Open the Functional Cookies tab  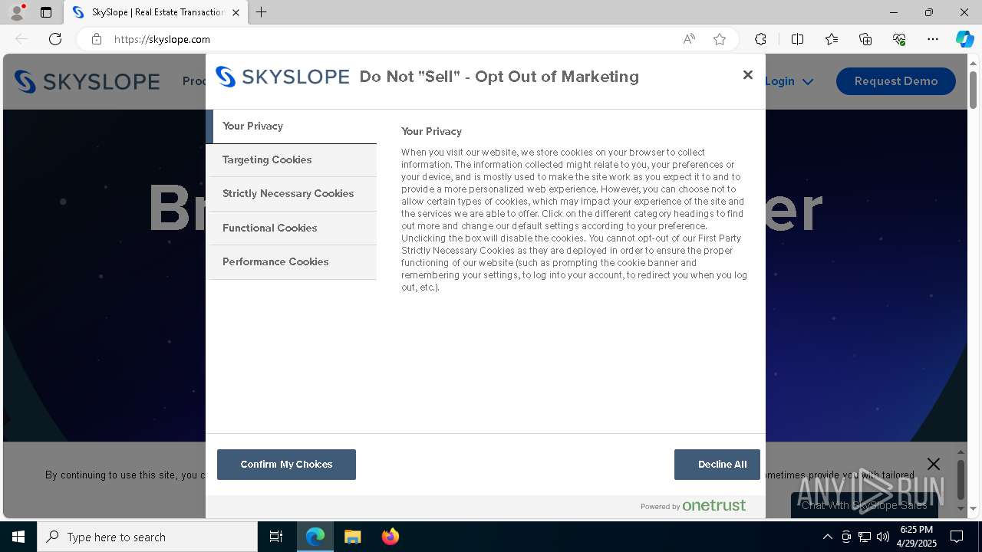[292, 228]
